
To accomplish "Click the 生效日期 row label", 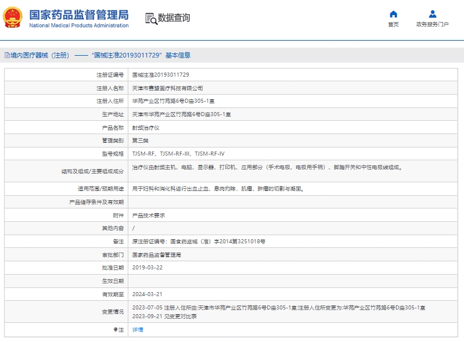I will pyautogui.click(x=113, y=281).
